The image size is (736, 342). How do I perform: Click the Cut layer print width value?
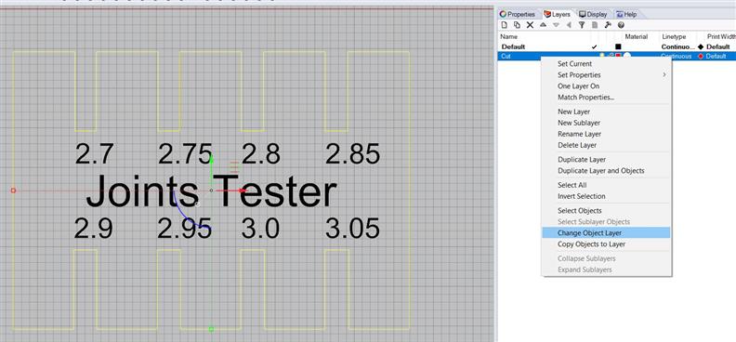pos(716,57)
